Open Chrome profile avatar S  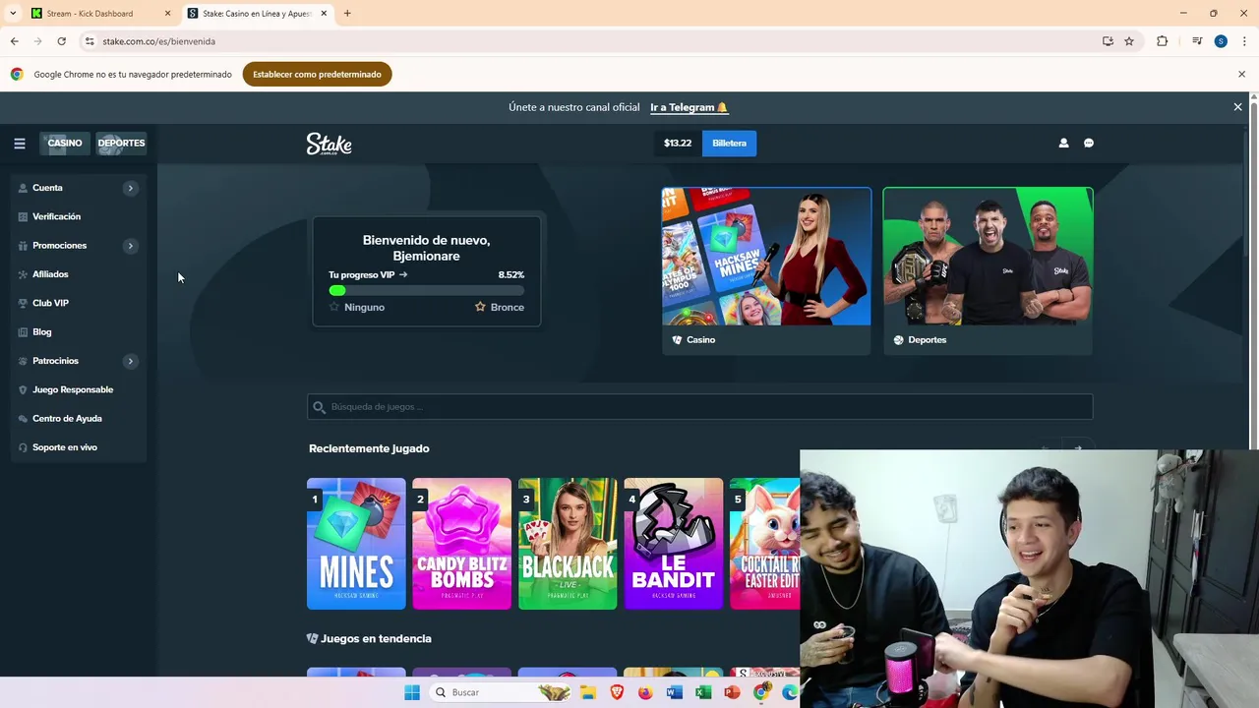point(1221,41)
